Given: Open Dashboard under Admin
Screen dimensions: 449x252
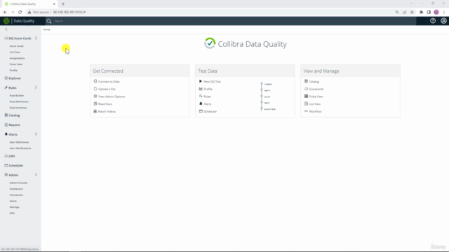Looking at the screenshot, I should pos(16,189).
